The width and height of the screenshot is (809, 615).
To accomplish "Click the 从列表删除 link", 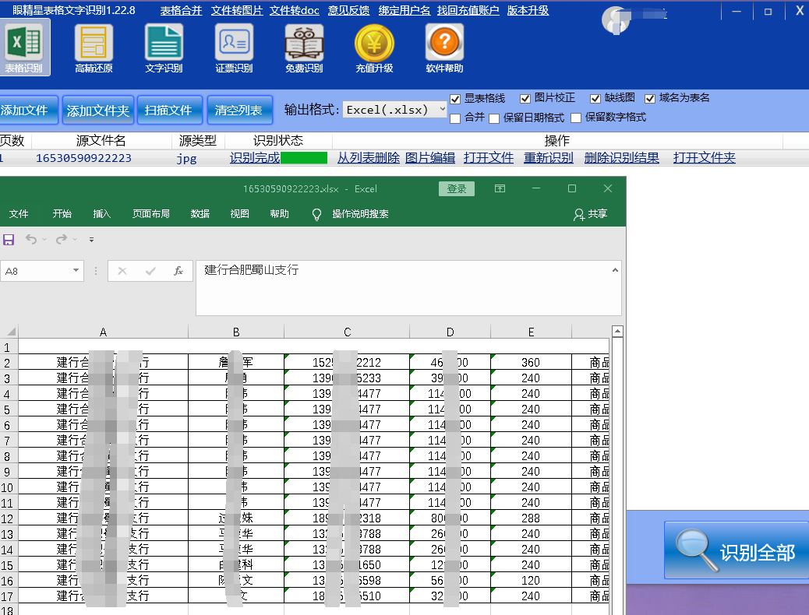I will (x=369, y=158).
